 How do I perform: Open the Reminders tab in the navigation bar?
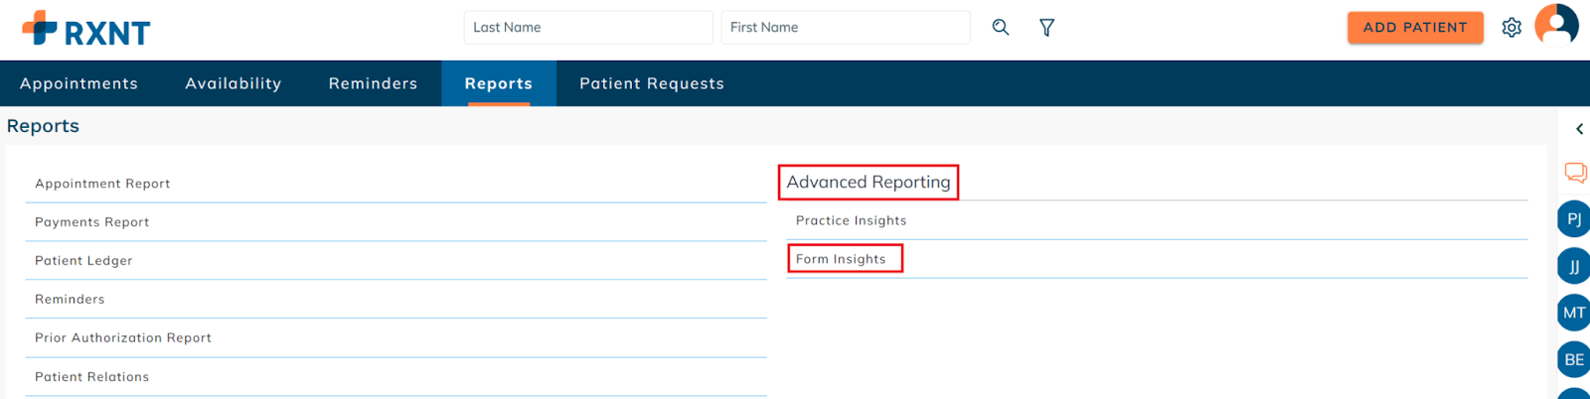pyautogui.click(x=374, y=83)
